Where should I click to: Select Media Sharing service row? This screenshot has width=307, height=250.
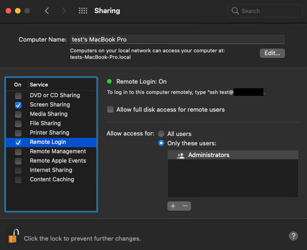click(x=51, y=114)
